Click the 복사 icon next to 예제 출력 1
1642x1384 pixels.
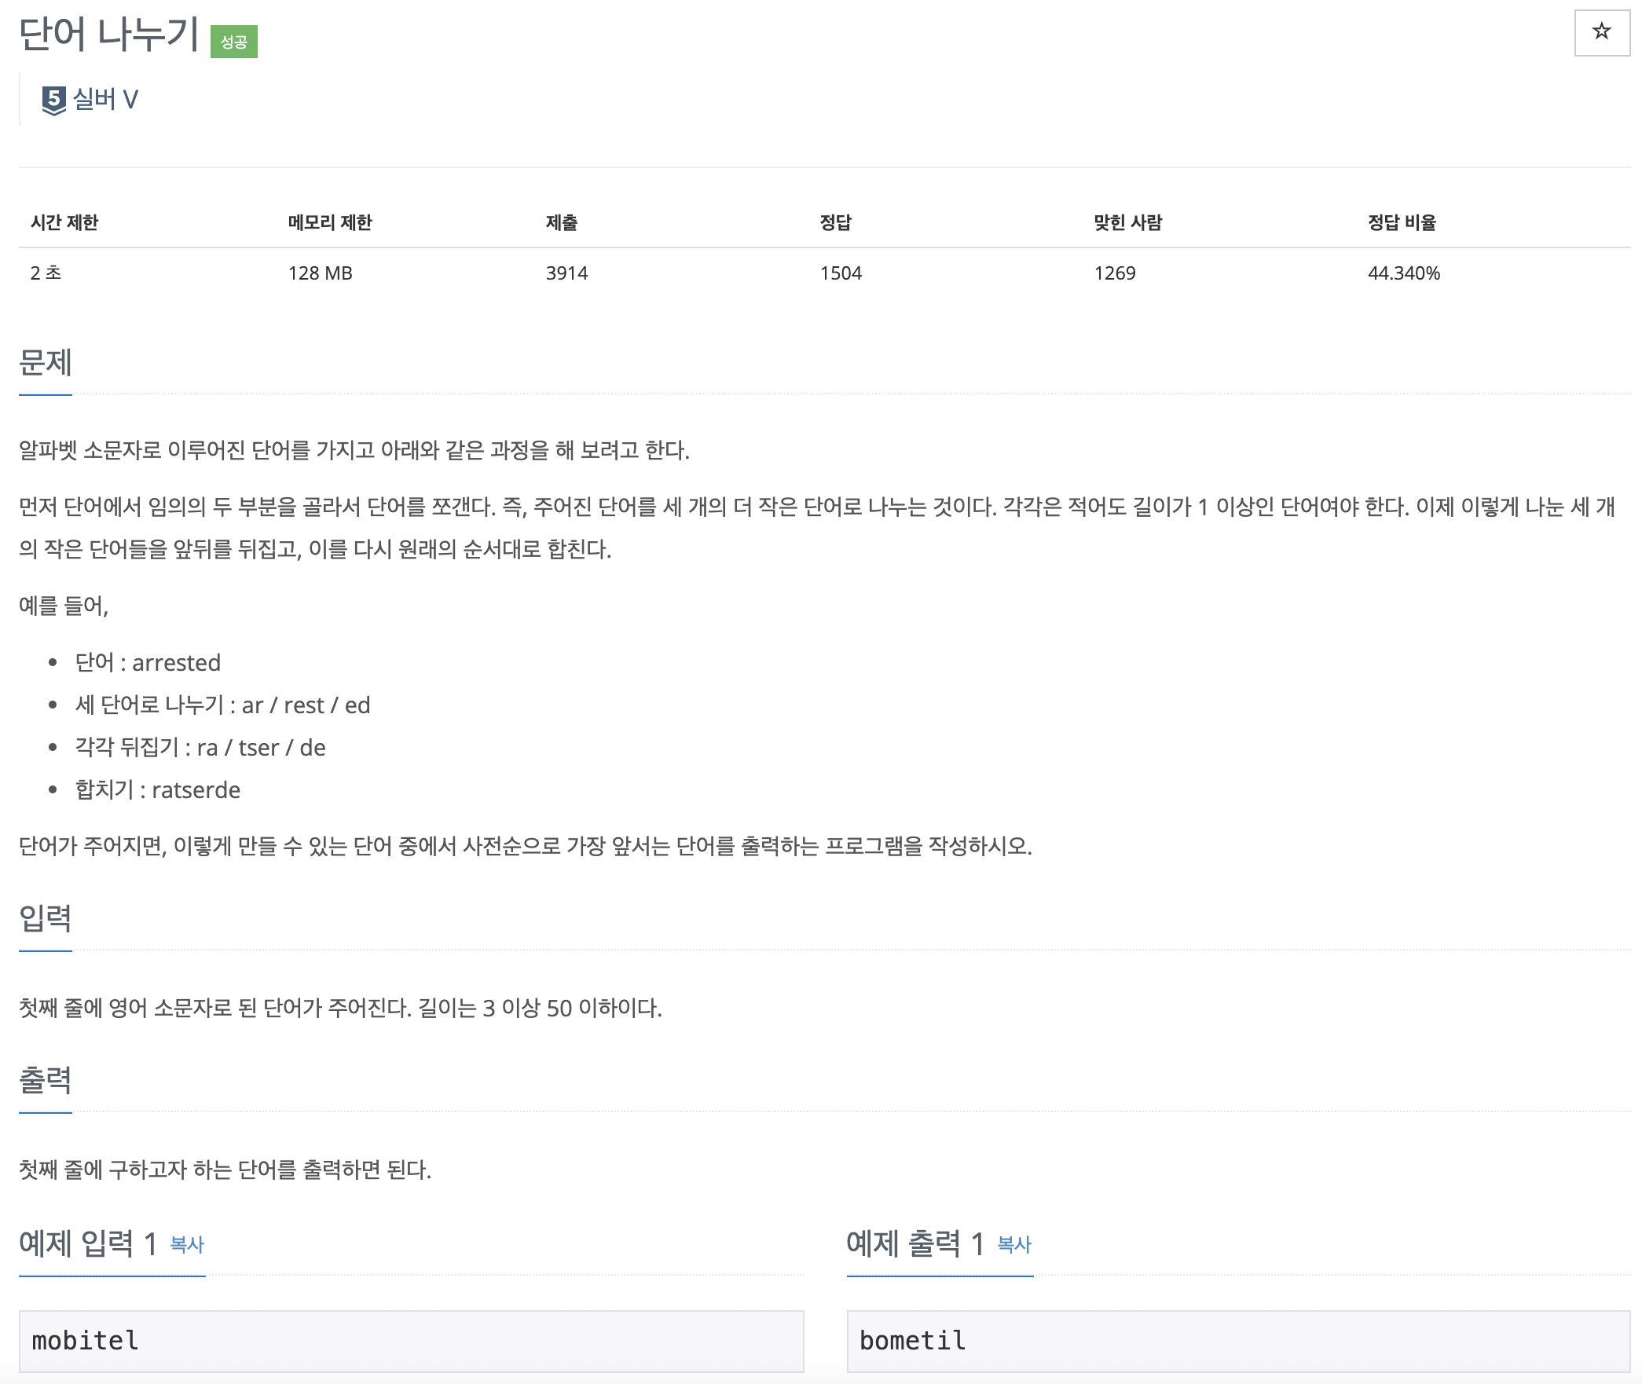pos(1013,1244)
